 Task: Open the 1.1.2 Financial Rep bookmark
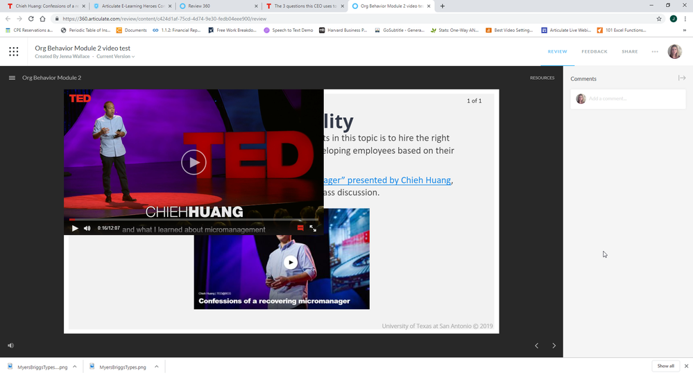click(x=177, y=30)
